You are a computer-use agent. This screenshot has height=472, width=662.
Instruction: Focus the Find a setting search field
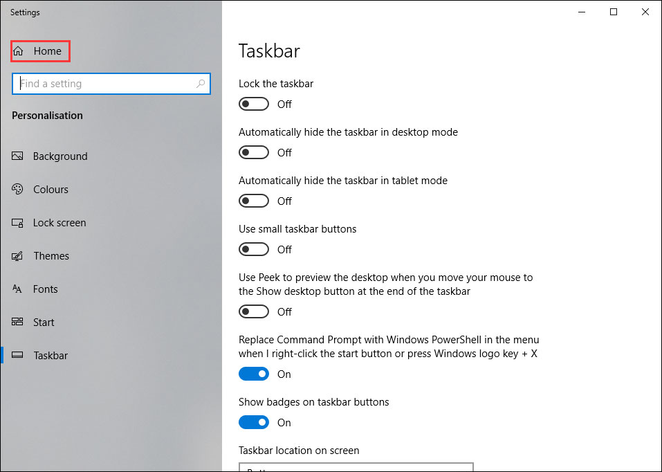pyautogui.click(x=111, y=84)
